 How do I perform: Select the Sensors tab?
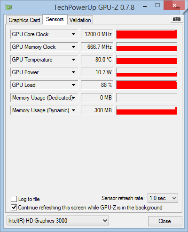point(55,19)
